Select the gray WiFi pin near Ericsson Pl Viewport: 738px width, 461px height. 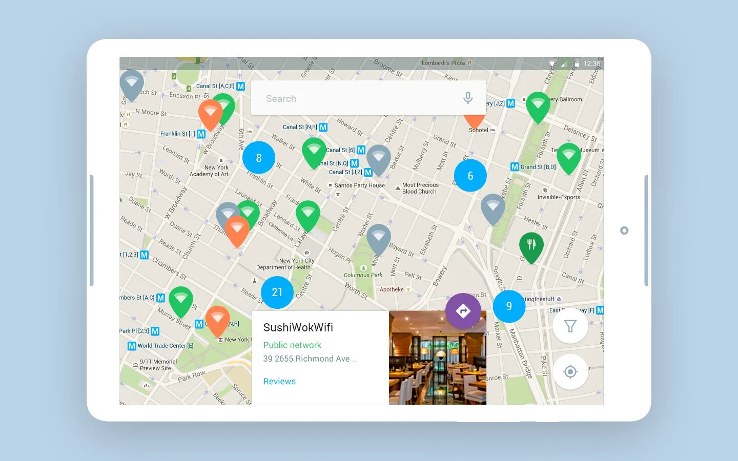click(x=132, y=85)
